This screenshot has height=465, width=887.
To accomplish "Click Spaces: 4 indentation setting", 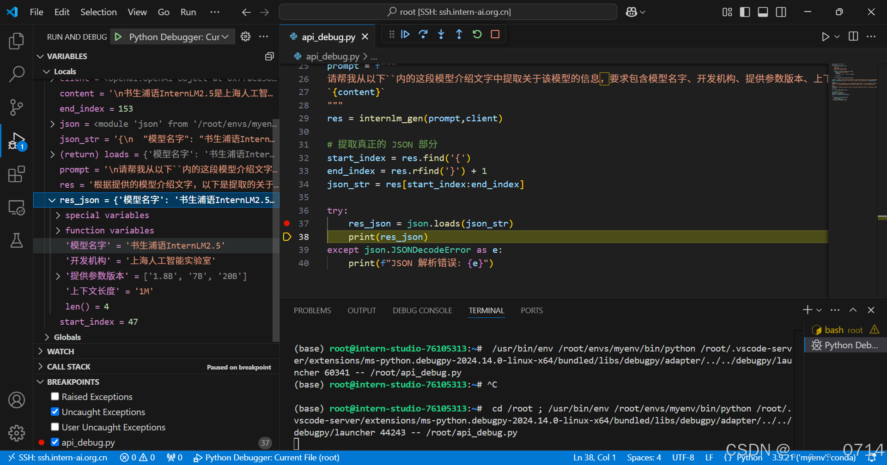I will (x=644, y=458).
